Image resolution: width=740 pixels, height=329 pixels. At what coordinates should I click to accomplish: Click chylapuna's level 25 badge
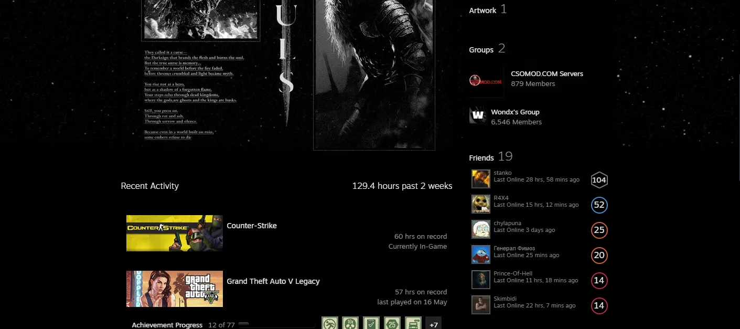[x=599, y=230]
